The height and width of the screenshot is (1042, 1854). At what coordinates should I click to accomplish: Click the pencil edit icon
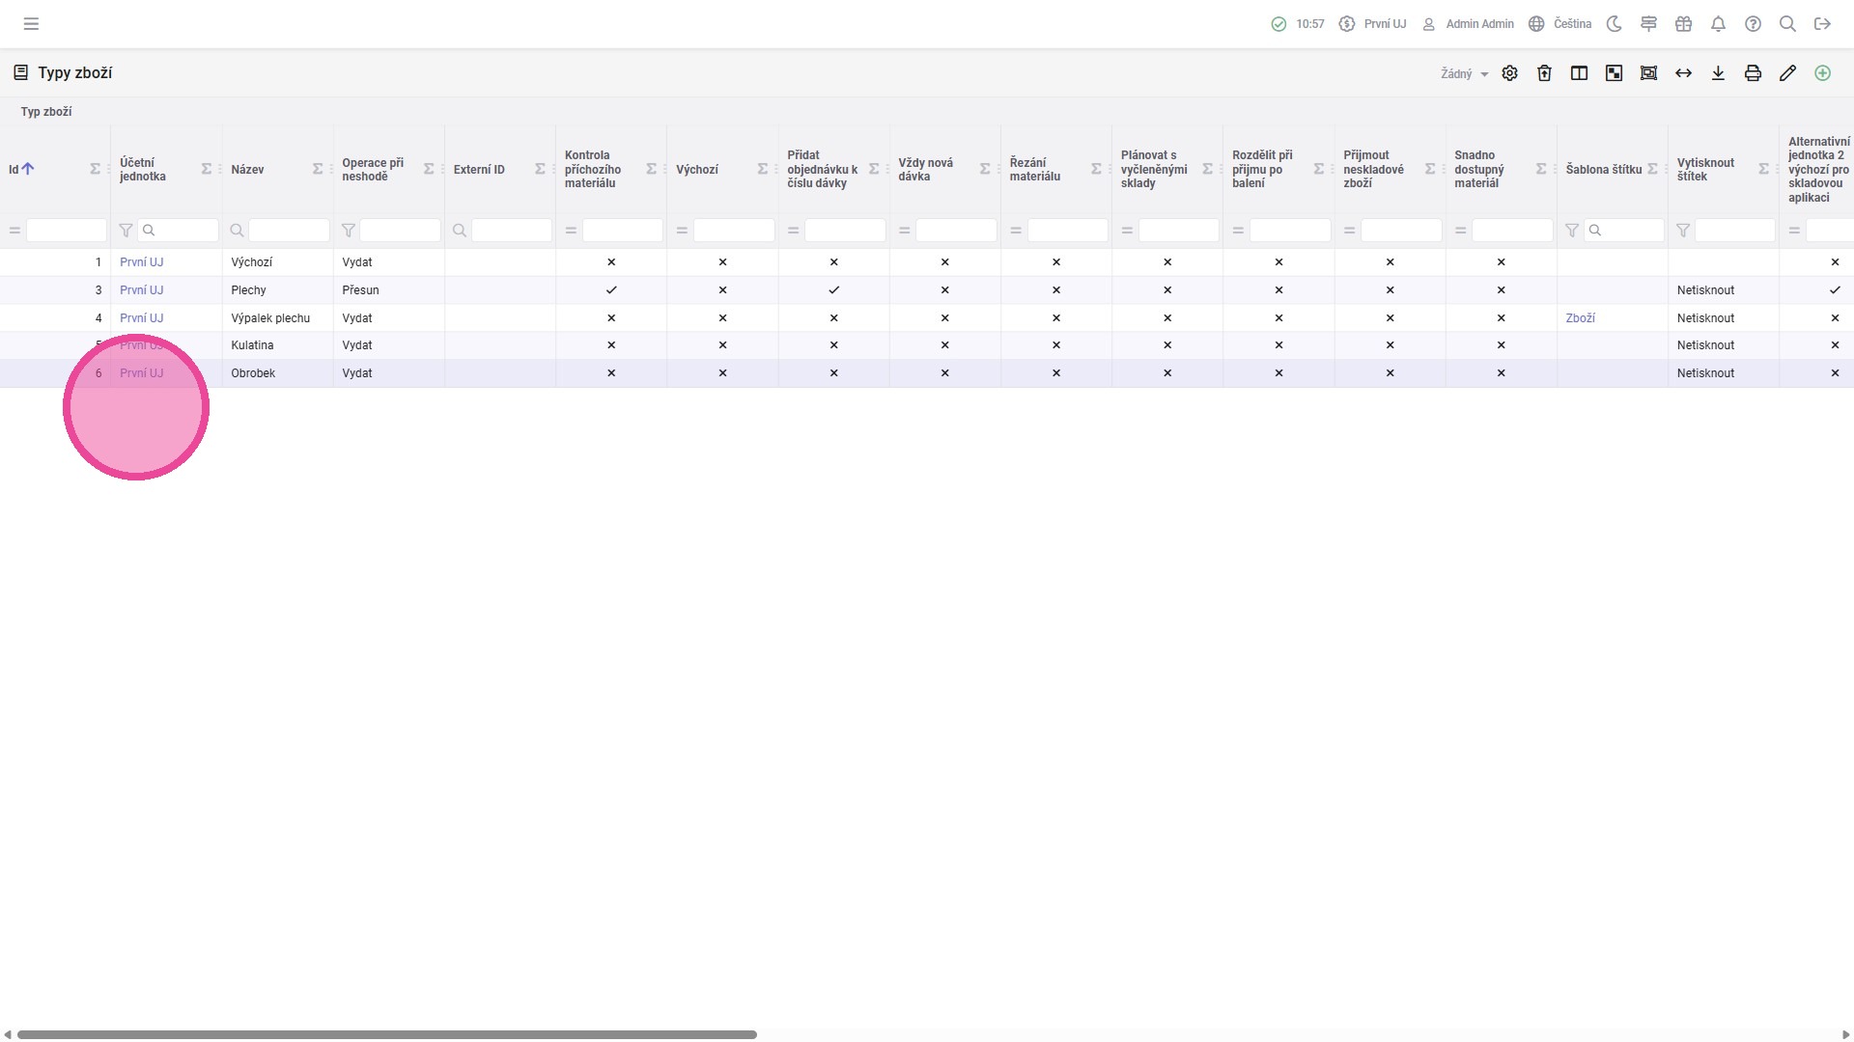tap(1787, 73)
